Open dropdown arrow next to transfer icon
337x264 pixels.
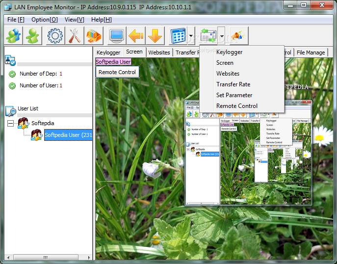click(x=222, y=36)
